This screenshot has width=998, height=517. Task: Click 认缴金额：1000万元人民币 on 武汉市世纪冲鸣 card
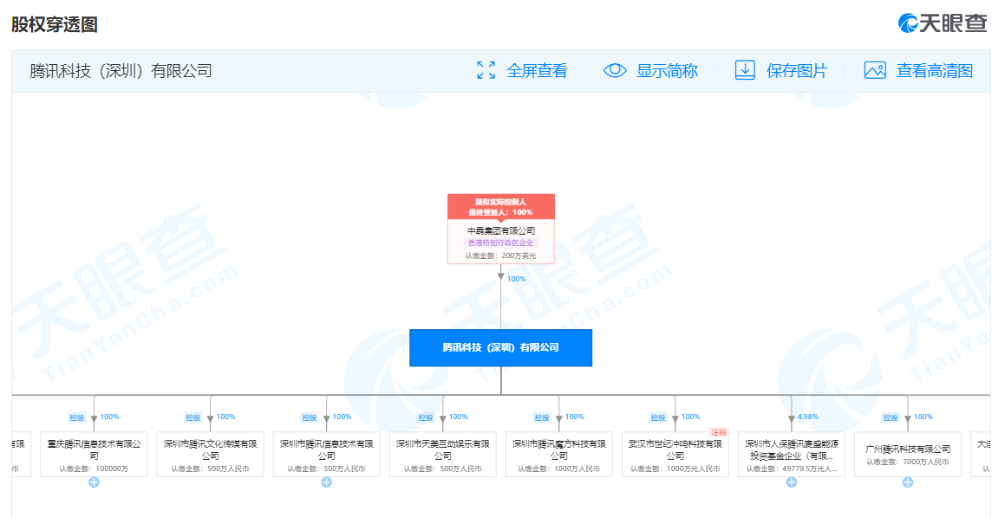(x=675, y=469)
